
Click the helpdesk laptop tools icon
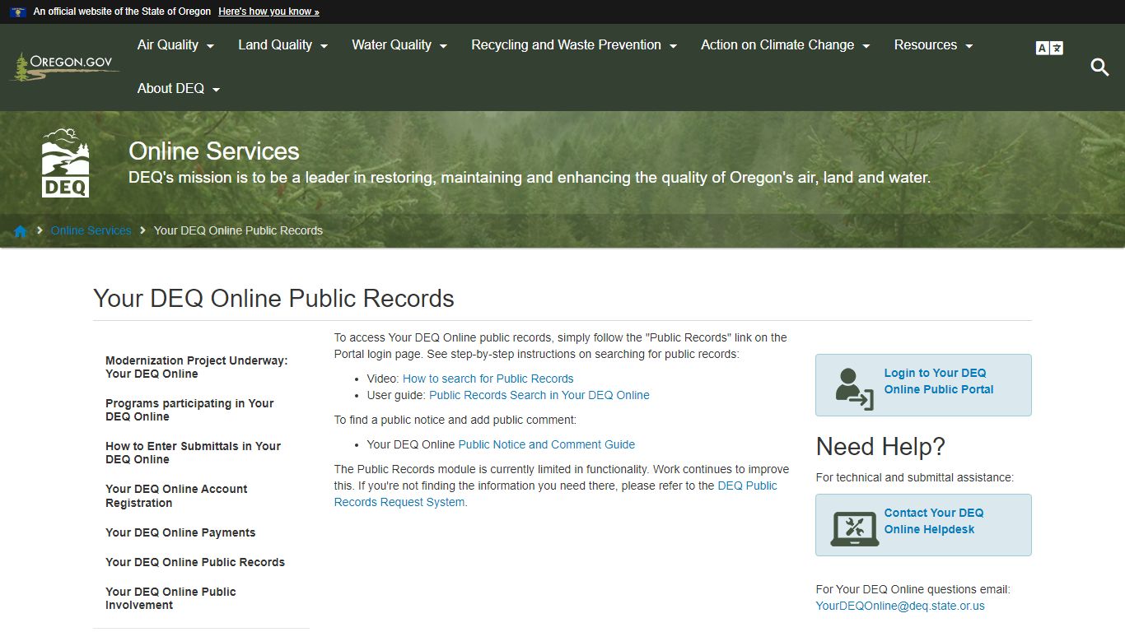[x=854, y=528]
